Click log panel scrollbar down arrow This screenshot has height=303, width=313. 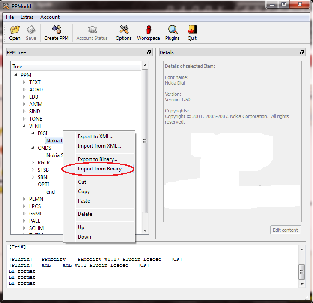(x=302, y=284)
